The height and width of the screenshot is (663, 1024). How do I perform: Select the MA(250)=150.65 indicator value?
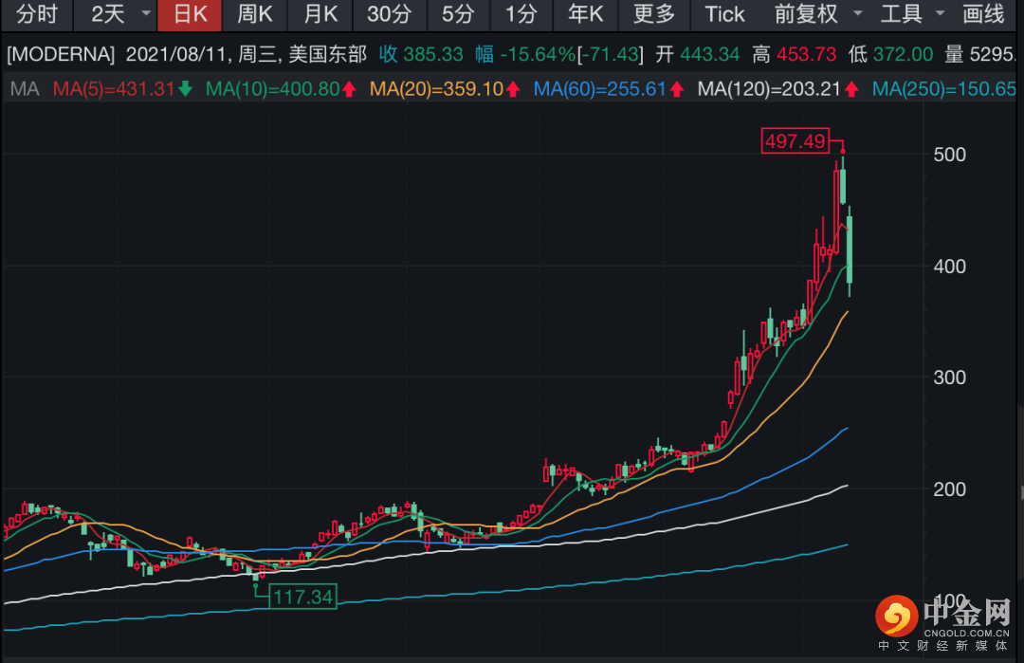click(x=944, y=89)
